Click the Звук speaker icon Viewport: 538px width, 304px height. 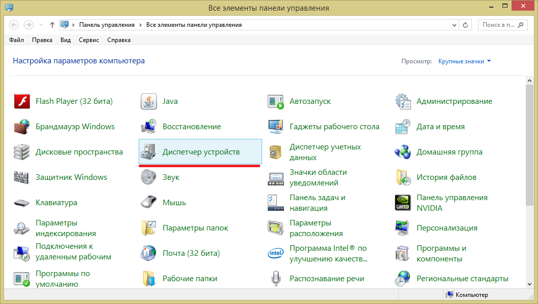click(x=149, y=177)
